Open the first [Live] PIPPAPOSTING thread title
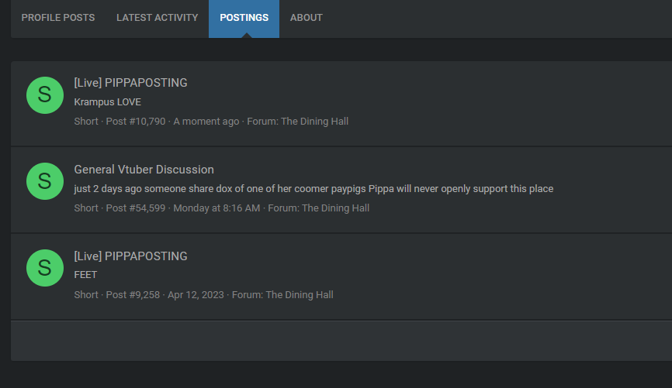This screenshot has width=672, height=388. [x=130, y=83]
